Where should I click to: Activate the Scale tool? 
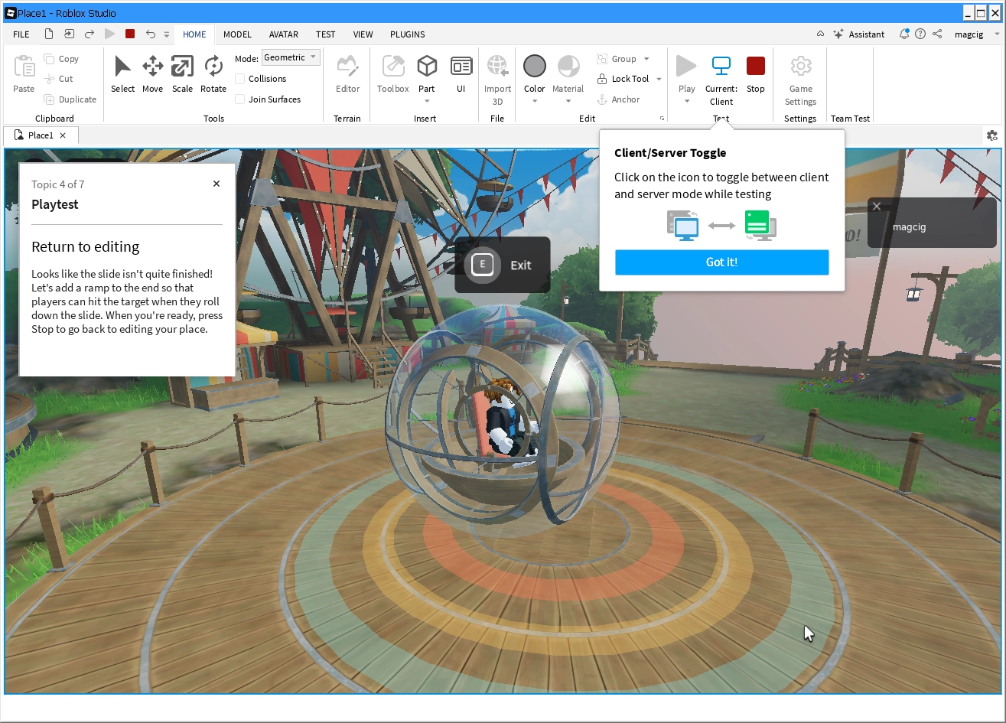(x=182, y=74)
